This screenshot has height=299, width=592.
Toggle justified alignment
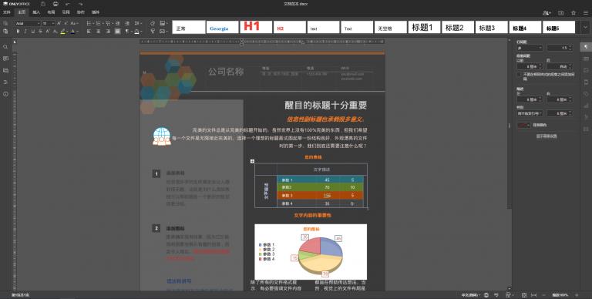pyautogui.click(x=117, y=32)
